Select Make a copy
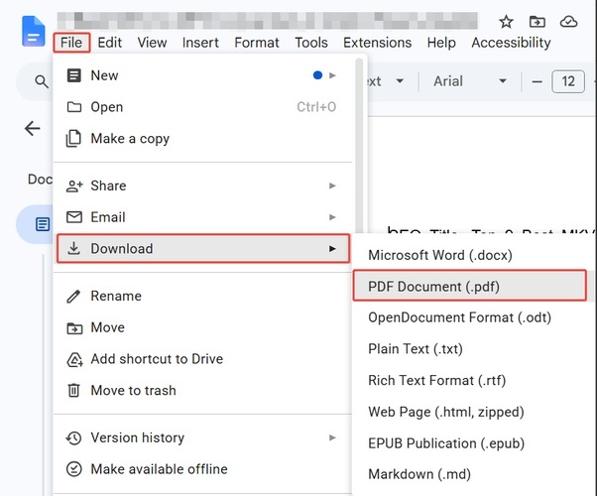597x496 pixels. point(202,139)
